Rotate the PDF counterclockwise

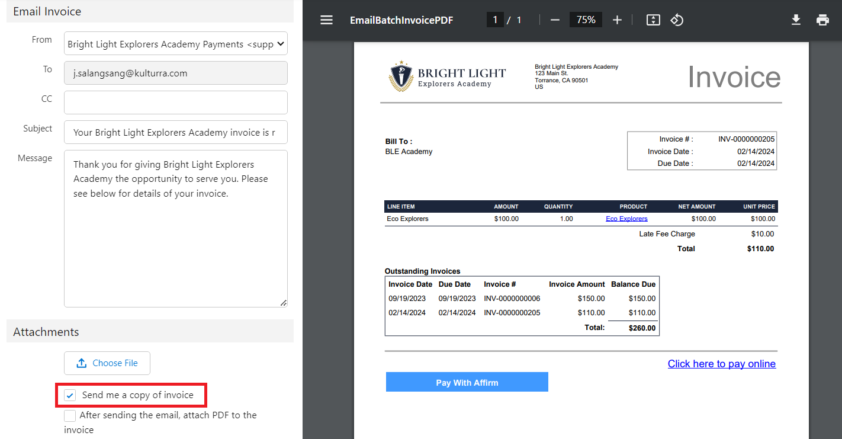point(677,20)
